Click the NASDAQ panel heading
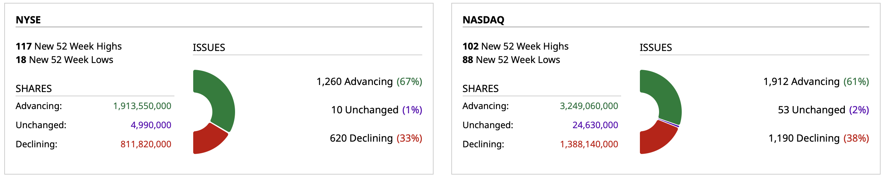 483,20
